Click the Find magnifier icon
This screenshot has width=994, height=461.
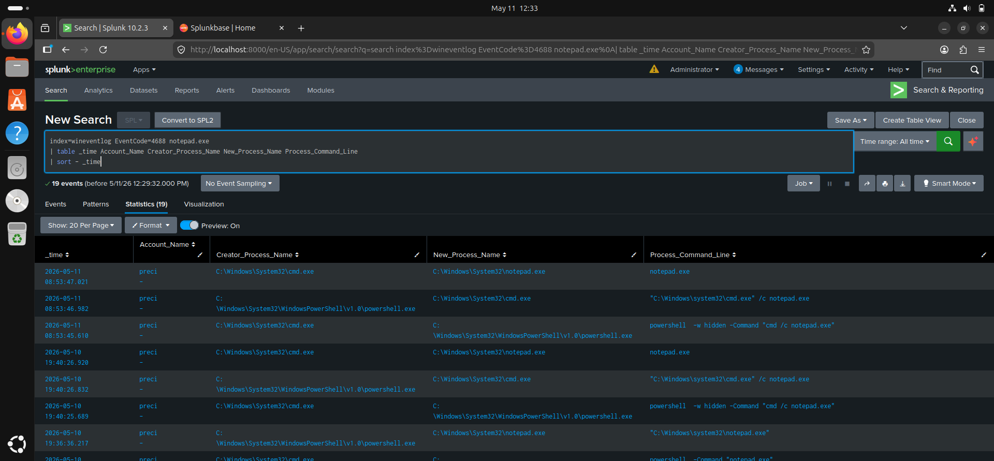tap(974, 70)
